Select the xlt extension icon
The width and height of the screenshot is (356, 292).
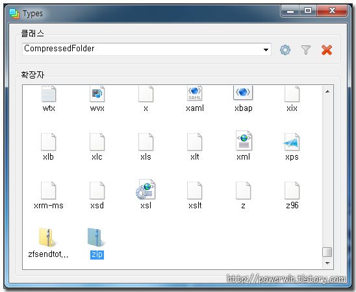pyautogui.click(x=195, y=142)
